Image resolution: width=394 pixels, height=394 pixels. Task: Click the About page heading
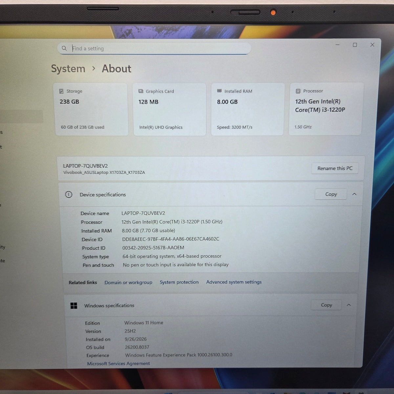click(117, 69)
